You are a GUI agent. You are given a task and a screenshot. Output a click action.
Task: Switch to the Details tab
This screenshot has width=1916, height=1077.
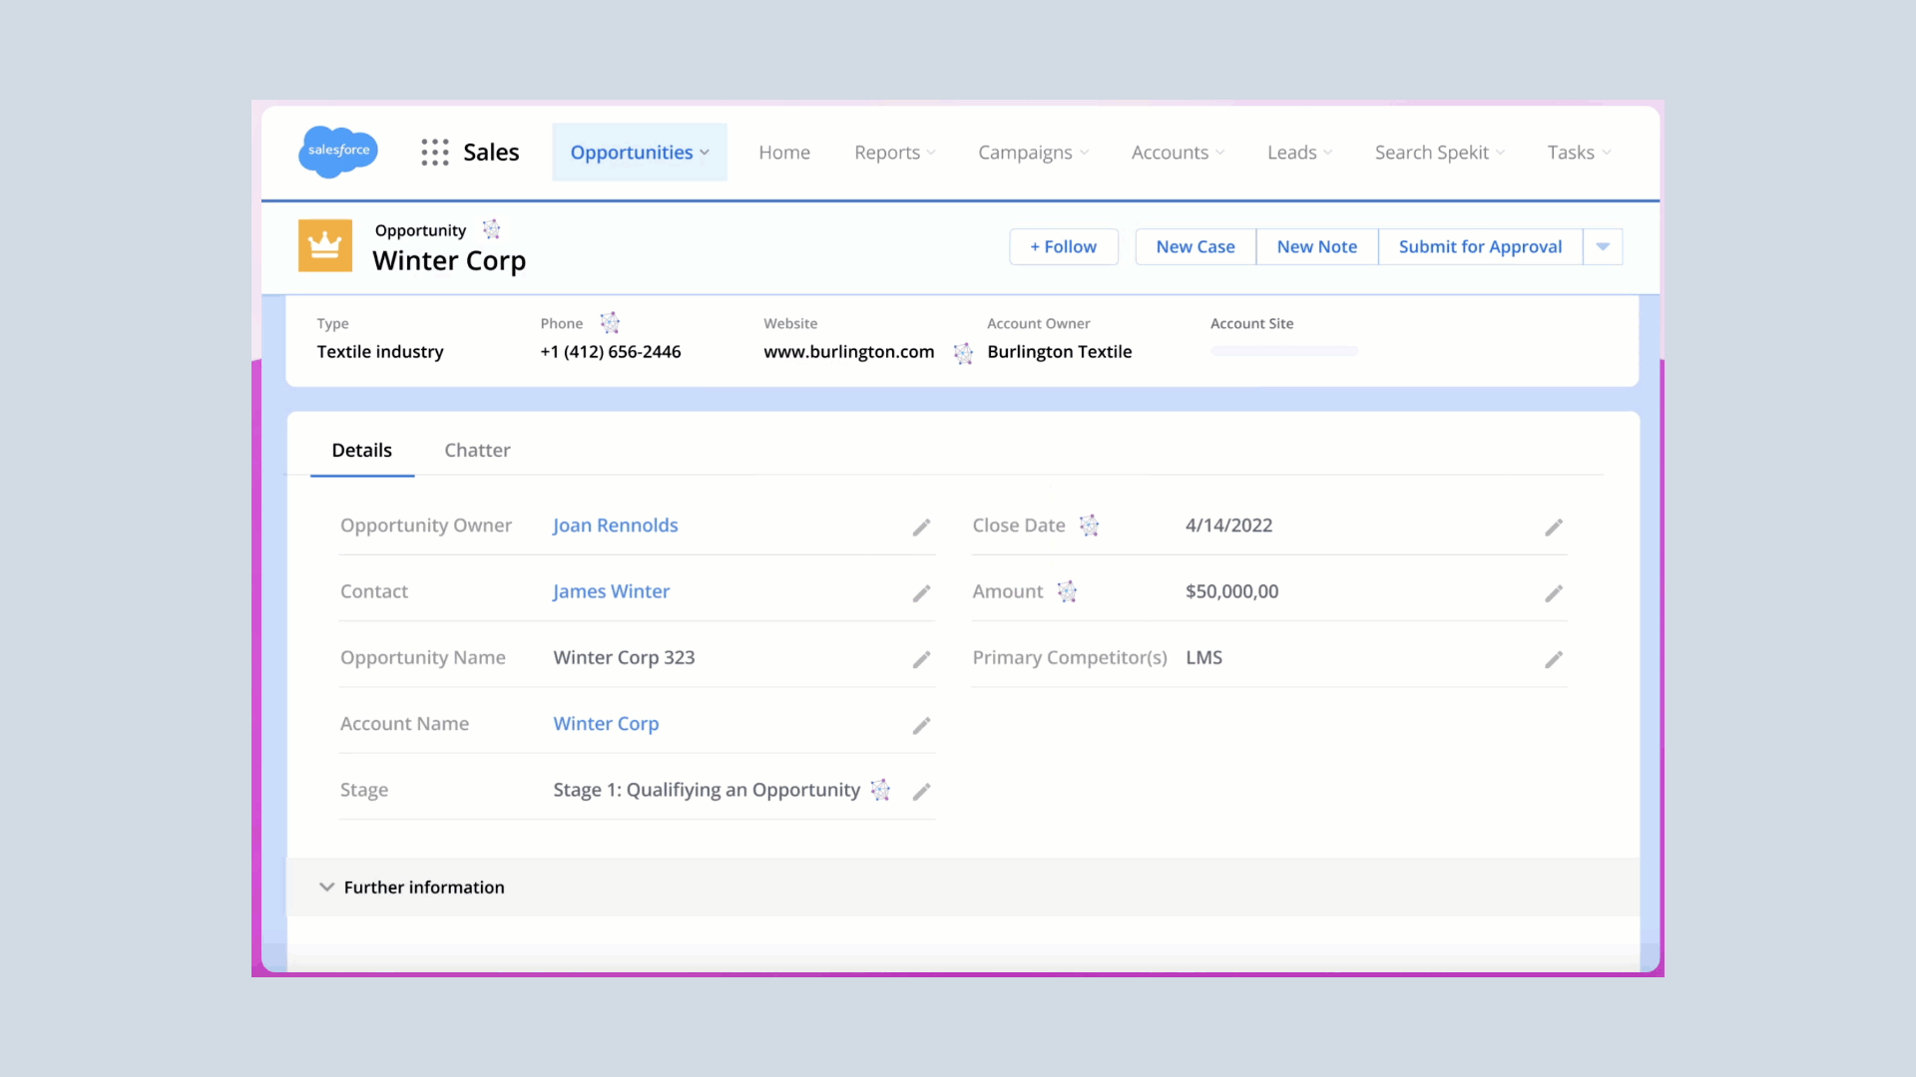click(361, 450)
